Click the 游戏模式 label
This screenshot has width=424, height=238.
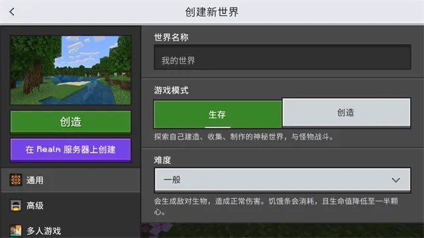click(171, 90)
